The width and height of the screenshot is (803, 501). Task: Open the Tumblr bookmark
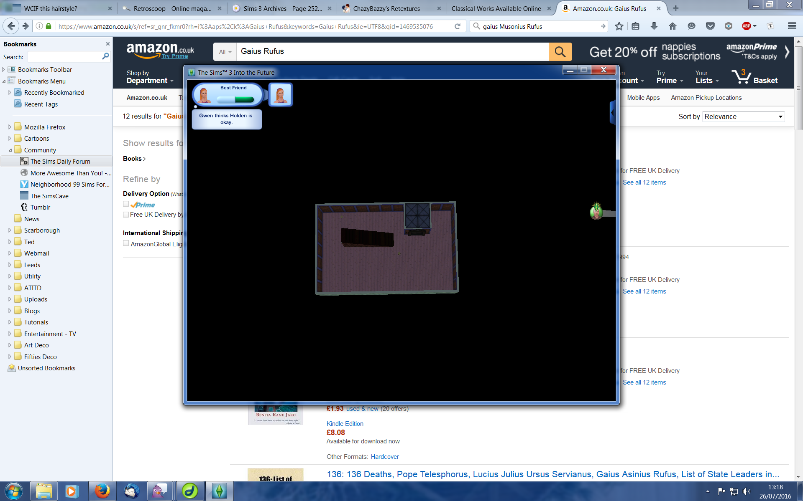[40, 207]
